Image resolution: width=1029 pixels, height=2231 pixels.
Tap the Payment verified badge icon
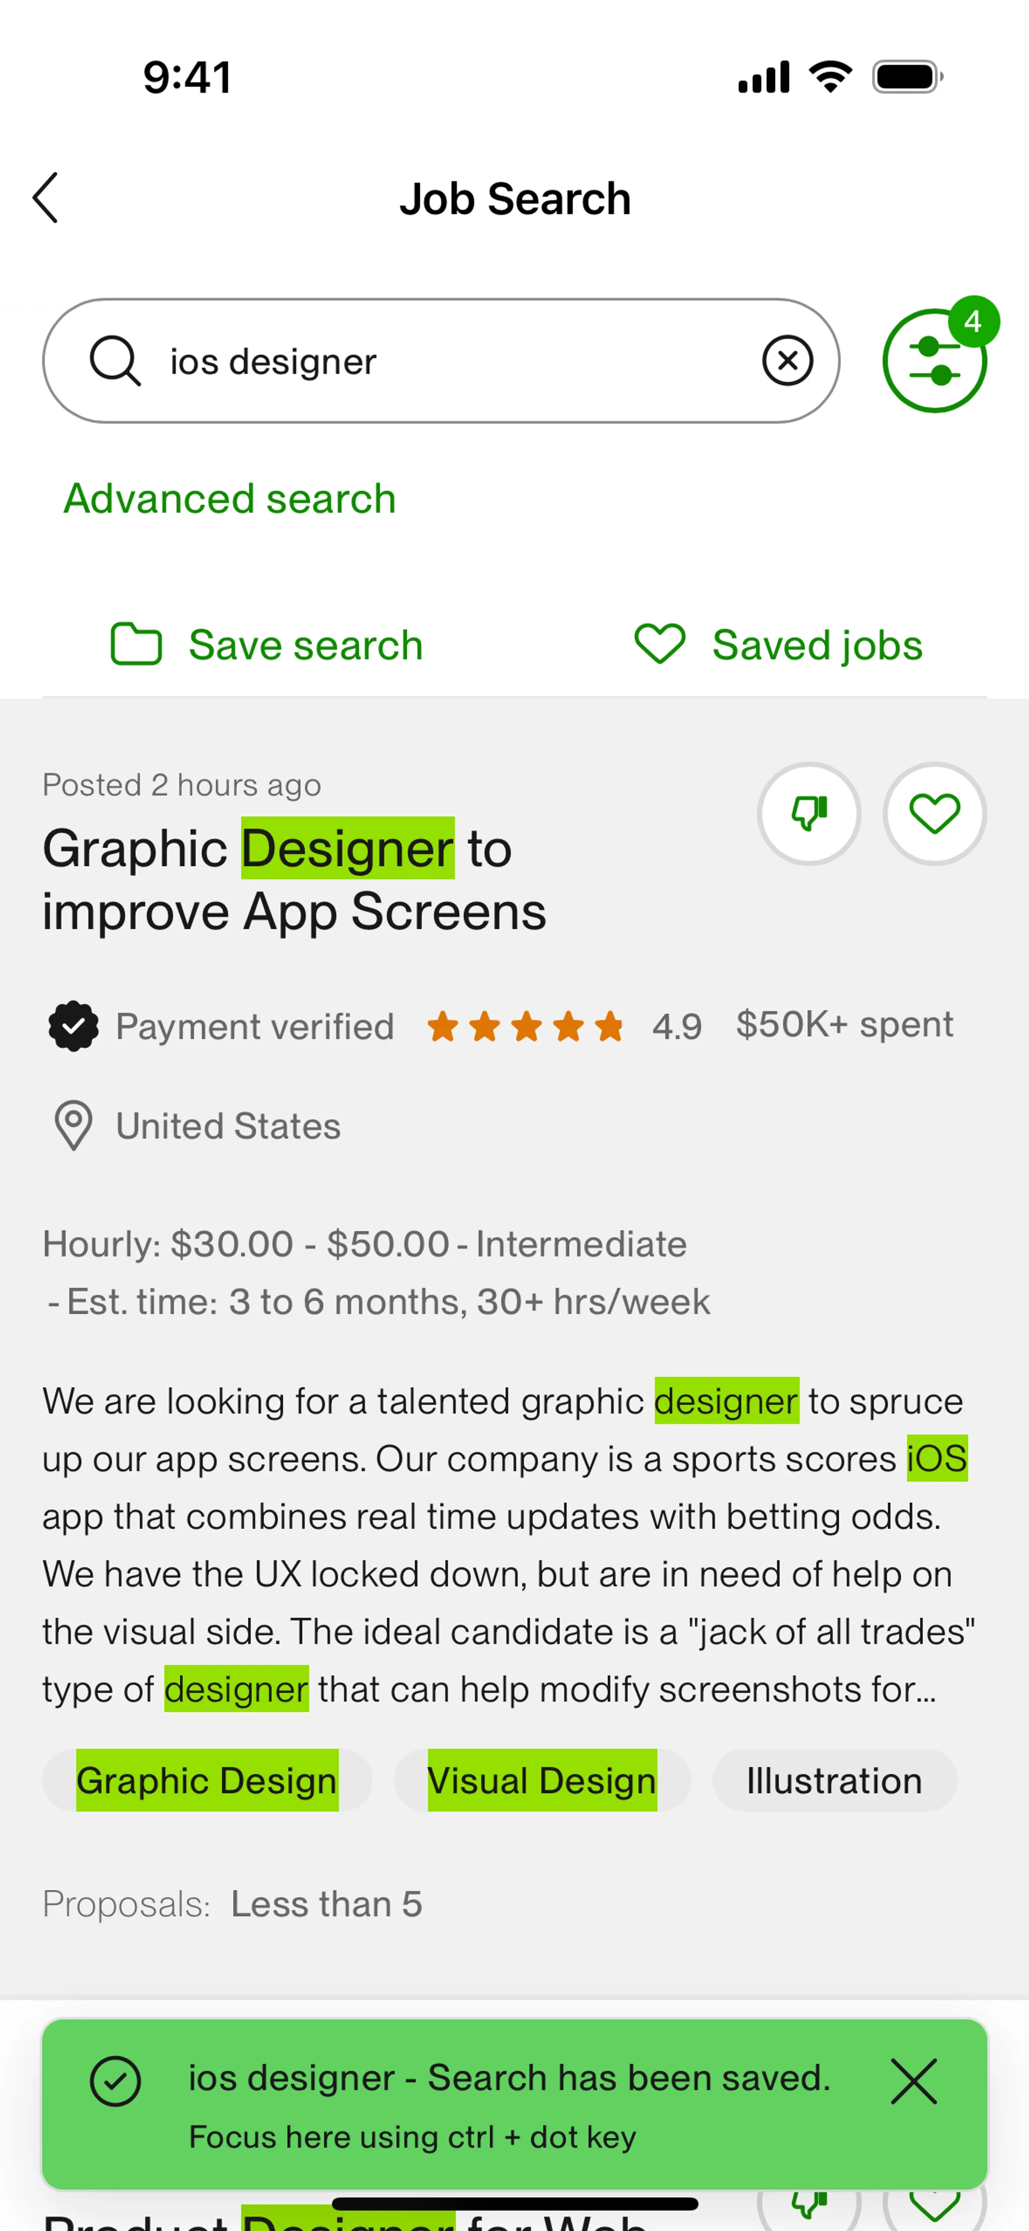(x=73, y=1027)
